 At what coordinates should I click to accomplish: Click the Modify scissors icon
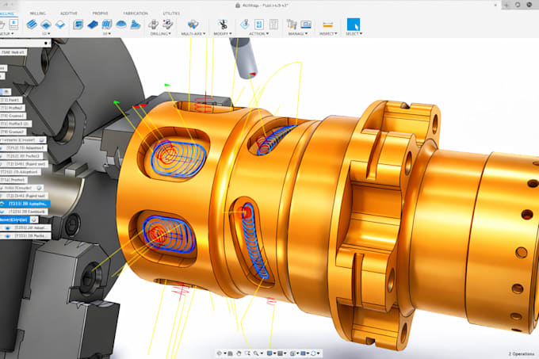point(223,25)
